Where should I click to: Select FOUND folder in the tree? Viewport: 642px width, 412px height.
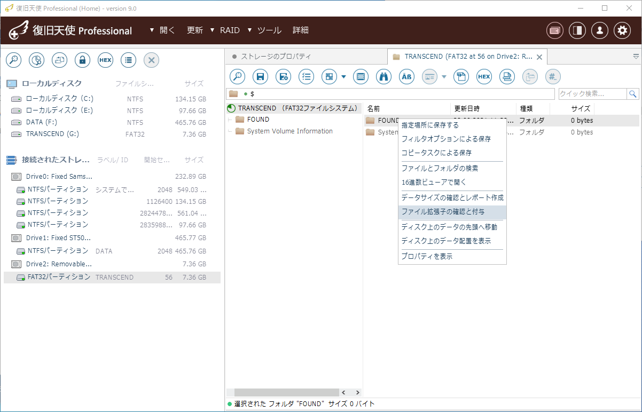coord(258,120)
